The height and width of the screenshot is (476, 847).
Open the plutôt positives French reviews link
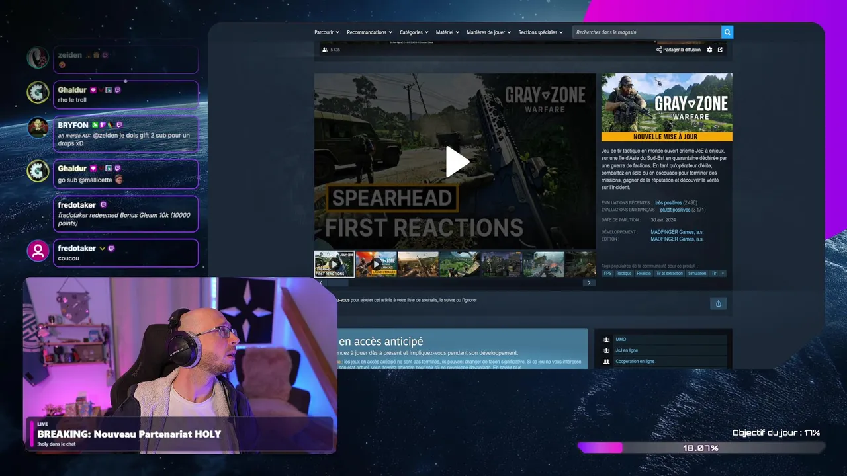click(x=675, y=210)
